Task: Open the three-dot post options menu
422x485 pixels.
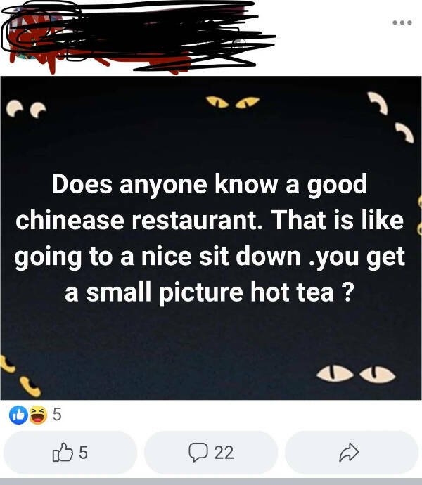Action: tap(402, 22)
